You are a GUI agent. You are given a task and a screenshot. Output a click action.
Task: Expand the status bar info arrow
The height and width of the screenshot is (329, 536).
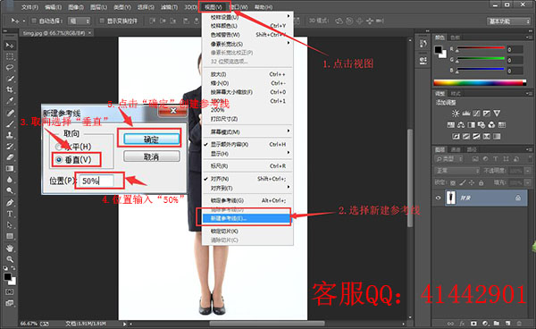point(124,324)
